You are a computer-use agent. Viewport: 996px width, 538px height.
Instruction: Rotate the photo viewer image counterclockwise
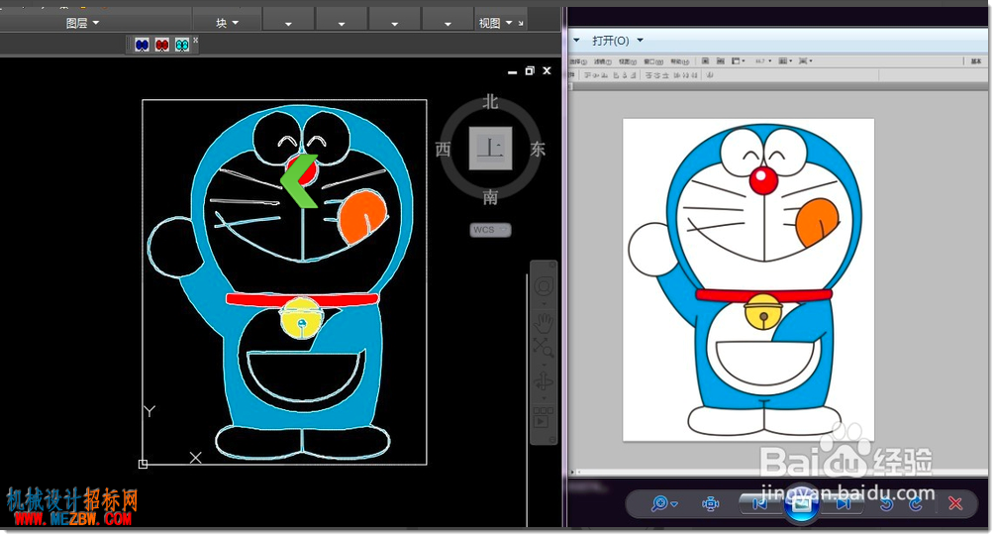(x=887, y=504)
